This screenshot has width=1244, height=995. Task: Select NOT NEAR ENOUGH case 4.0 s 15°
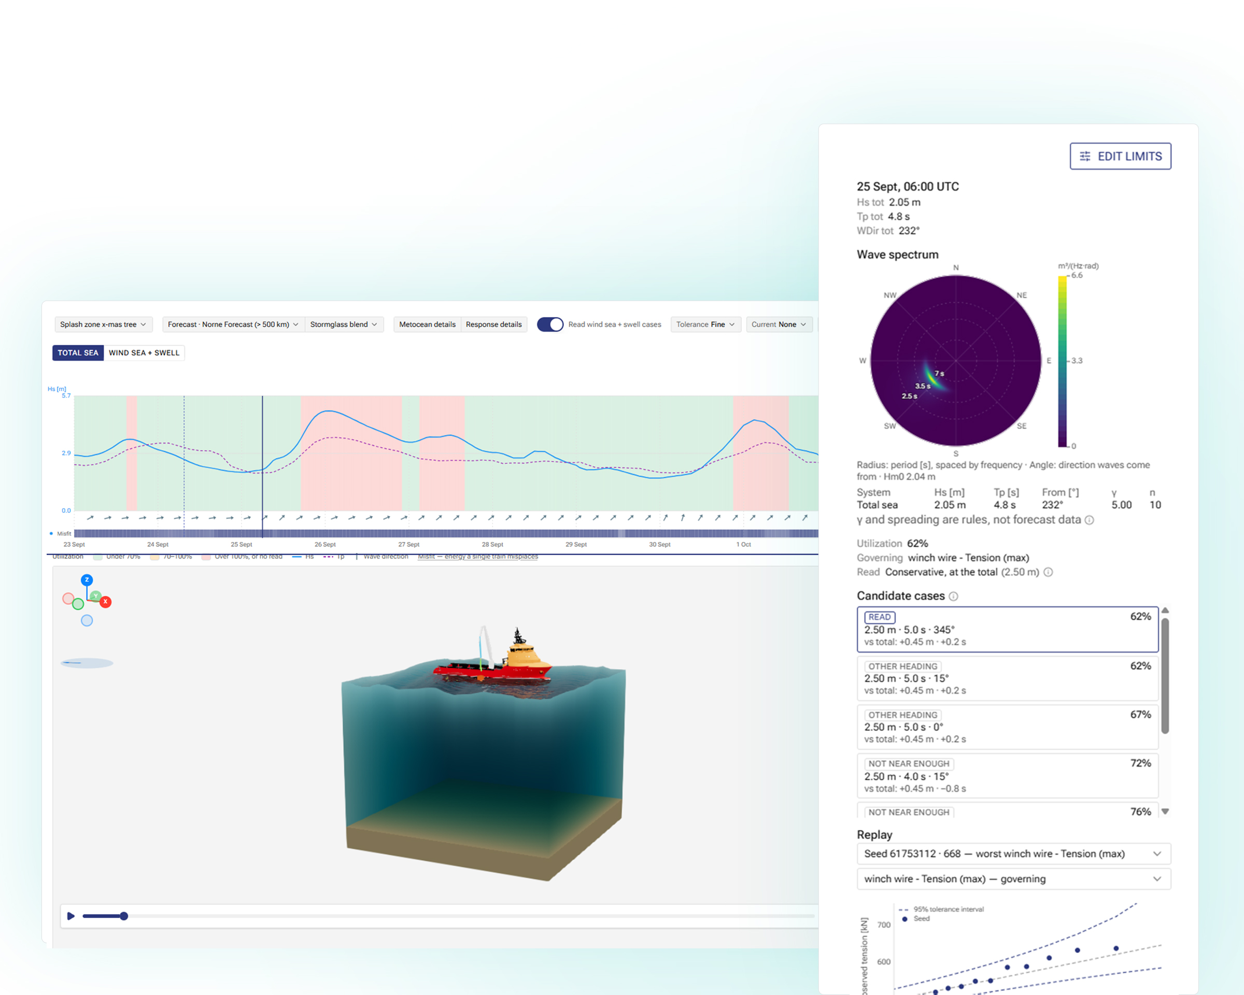click(1008, 776)
